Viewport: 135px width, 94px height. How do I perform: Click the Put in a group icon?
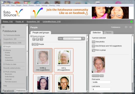coord(93,50)
